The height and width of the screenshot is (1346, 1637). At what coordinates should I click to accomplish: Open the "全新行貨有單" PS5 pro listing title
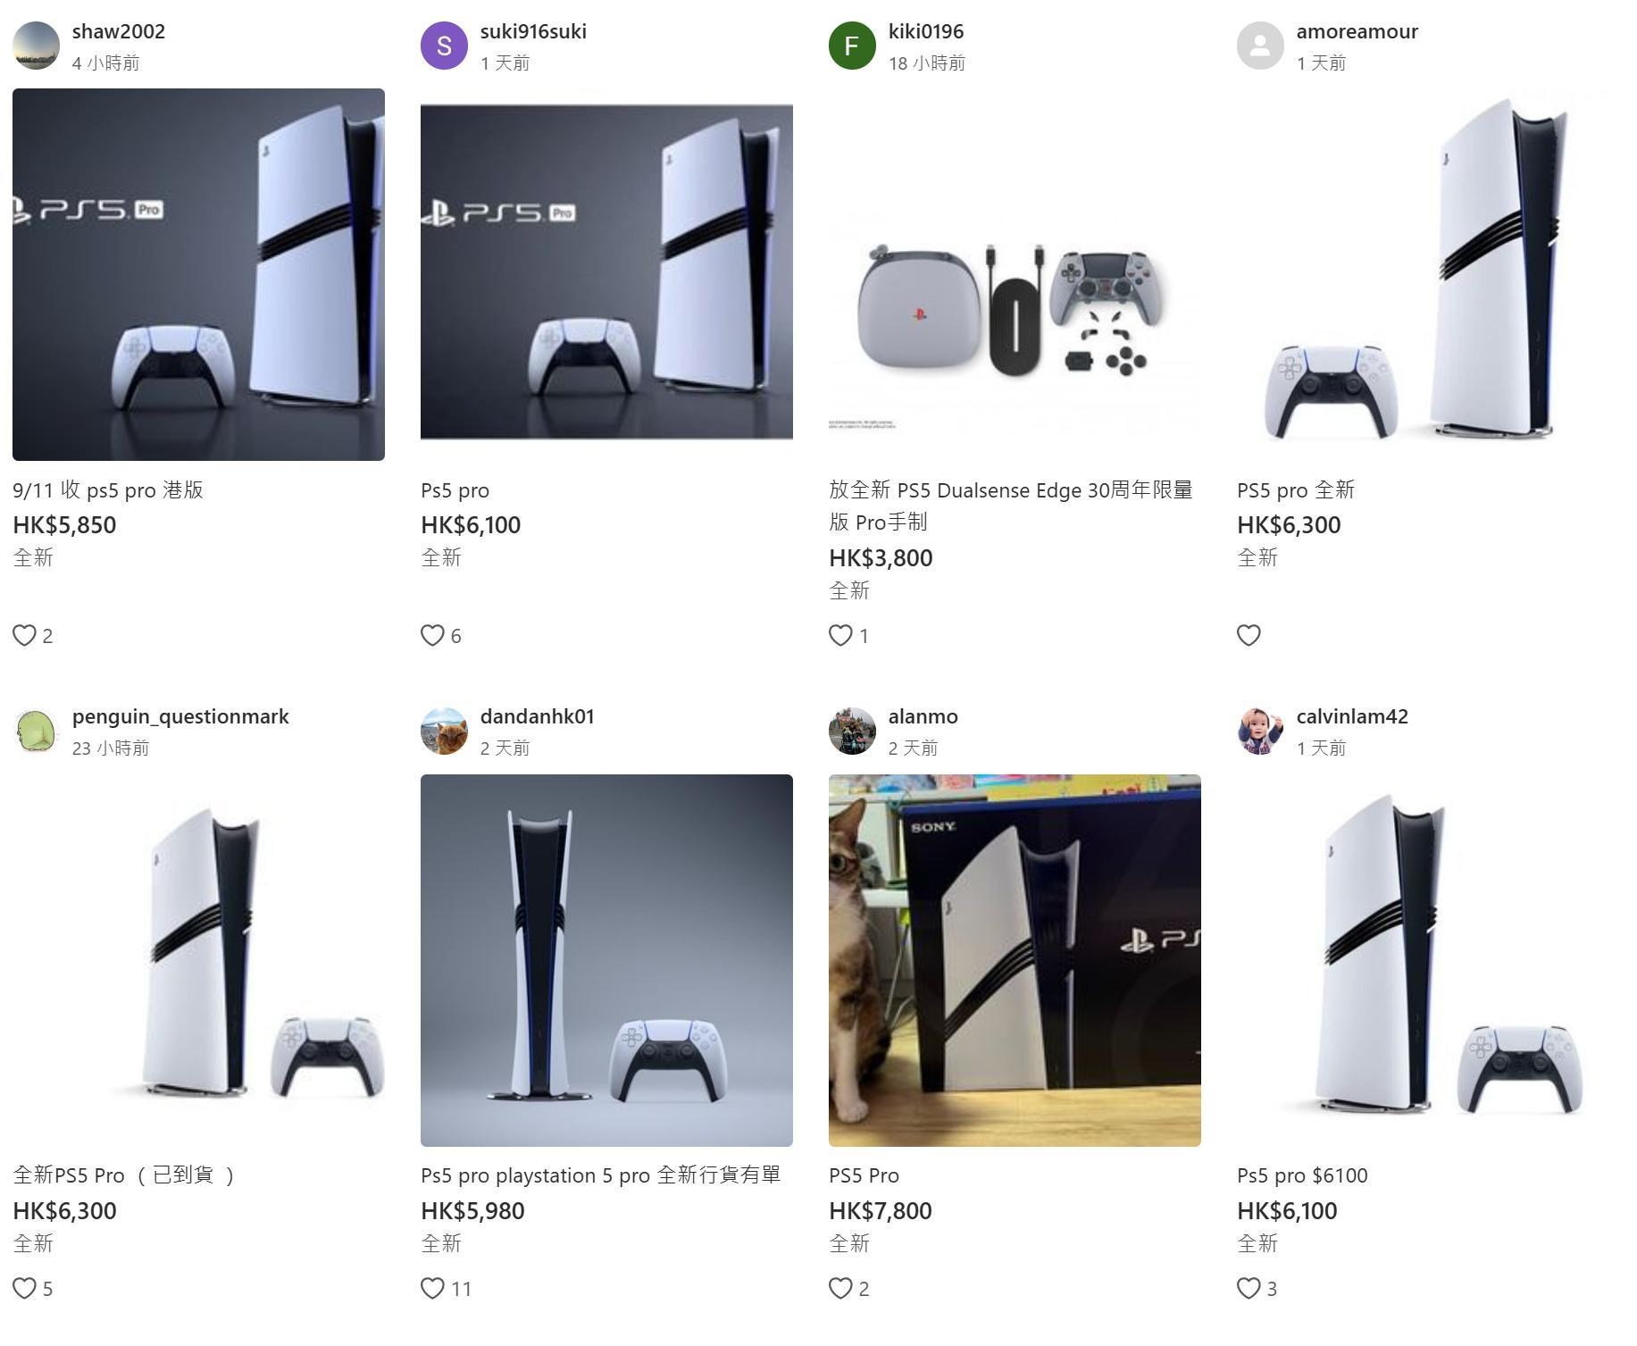[x=600, y=1175]
